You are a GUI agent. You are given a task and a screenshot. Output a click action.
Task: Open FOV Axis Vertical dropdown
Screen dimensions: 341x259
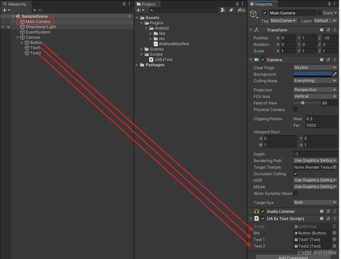[315, 96]
